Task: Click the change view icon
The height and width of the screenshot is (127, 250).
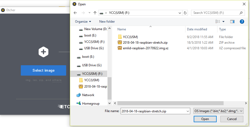Action: point(218,22)
